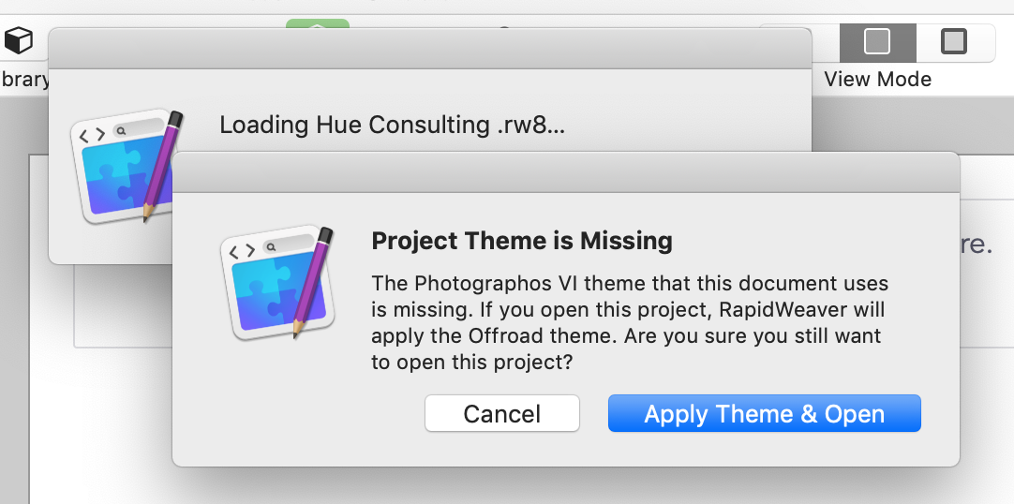Click the green toolbar icon behind the dialog
This screenshot has height=504, width=1014.
318,23
